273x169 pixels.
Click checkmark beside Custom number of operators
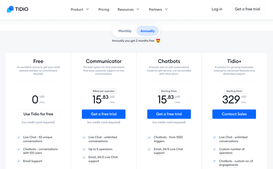[x=215, y=149]
